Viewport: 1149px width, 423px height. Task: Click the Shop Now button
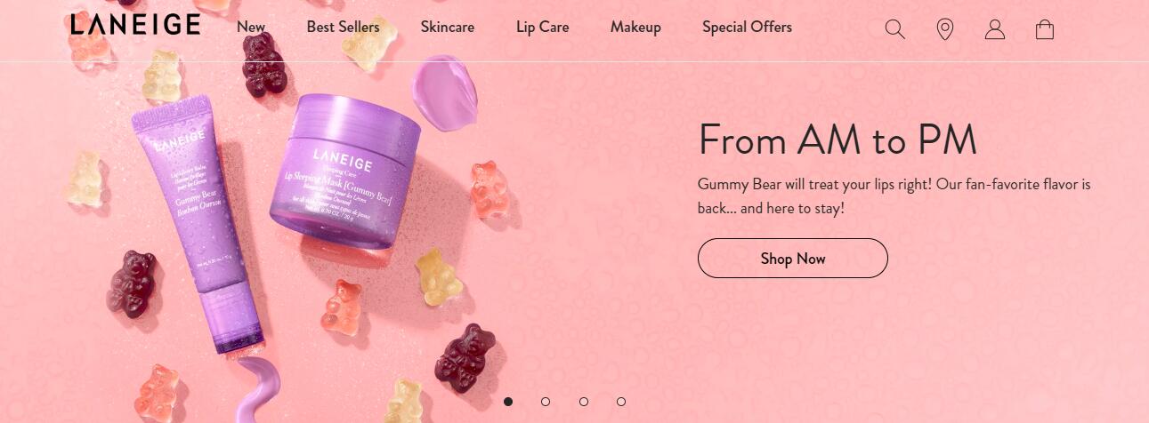(x=793, y=259)
